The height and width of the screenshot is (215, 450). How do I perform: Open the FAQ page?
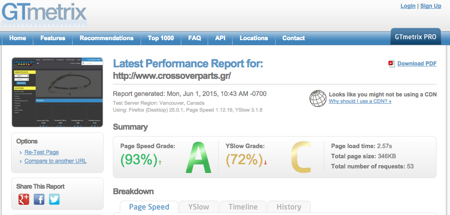coord(195,38)
